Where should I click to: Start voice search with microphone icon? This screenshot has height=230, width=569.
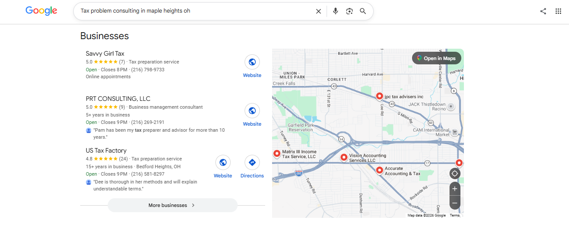click(335, 11)
